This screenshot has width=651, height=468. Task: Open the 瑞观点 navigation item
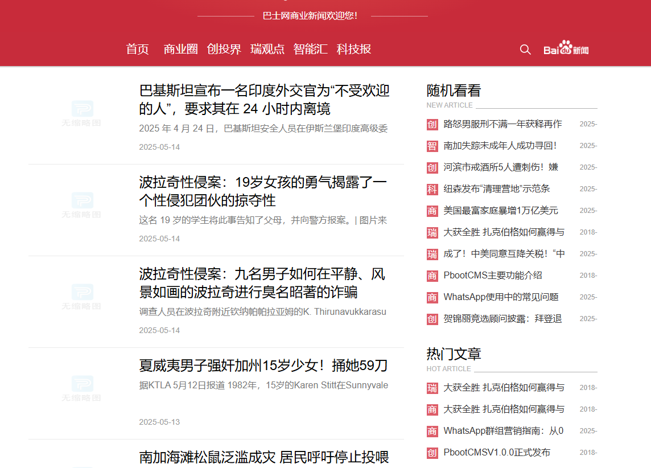267,49
